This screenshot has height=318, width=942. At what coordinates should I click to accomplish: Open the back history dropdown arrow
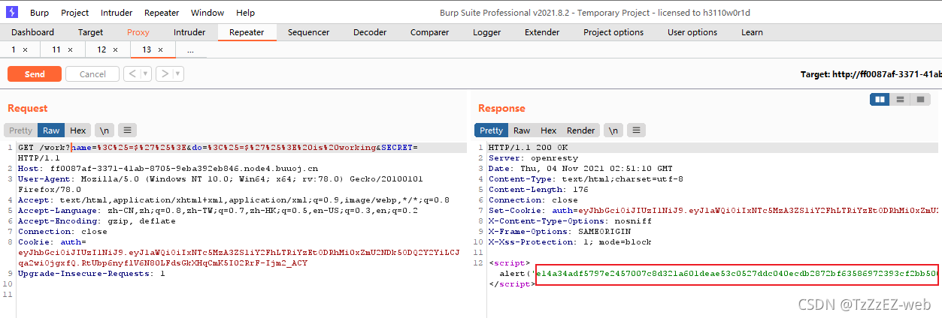coord(145,73)
